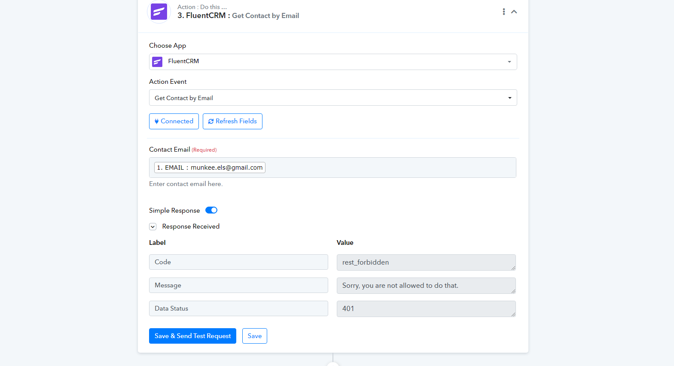Viewport: 674px width, 366px height.
Task: Click Refresh Fields button
Action: [x=232, y=121]
